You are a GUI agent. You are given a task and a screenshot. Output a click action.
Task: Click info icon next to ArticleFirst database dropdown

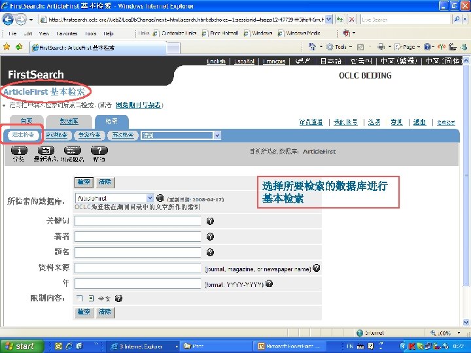coord(160,198)
